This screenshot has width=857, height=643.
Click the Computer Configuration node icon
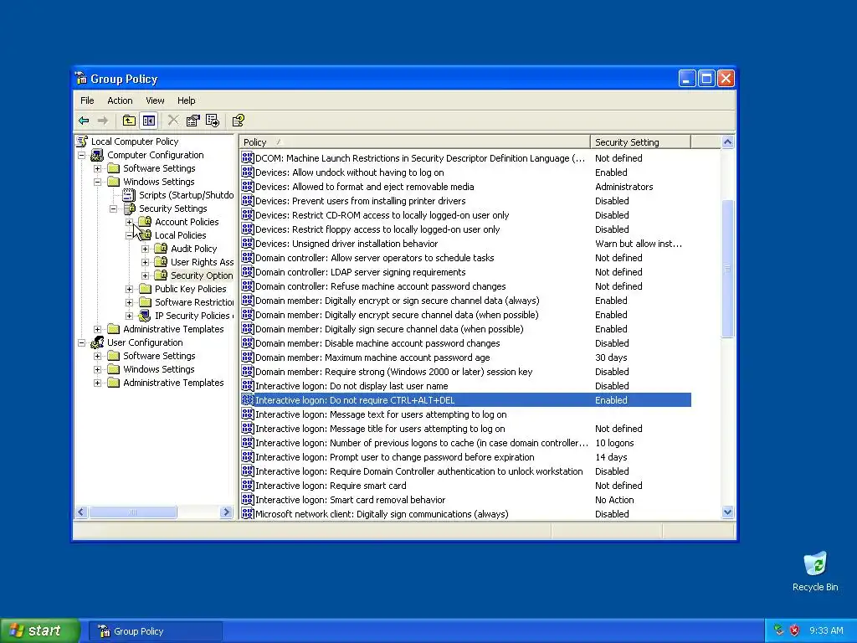tap(97, 155)
